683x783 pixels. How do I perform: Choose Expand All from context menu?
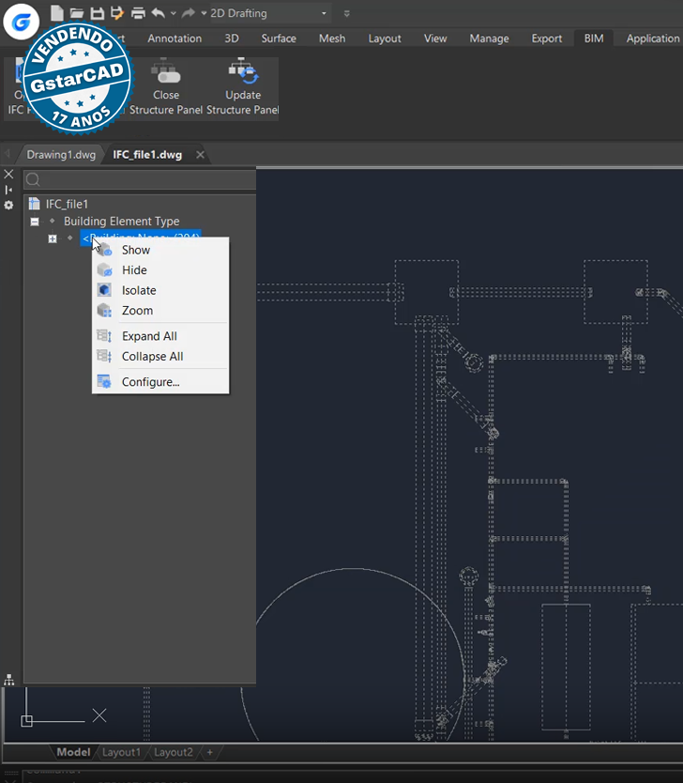[160, 336]
